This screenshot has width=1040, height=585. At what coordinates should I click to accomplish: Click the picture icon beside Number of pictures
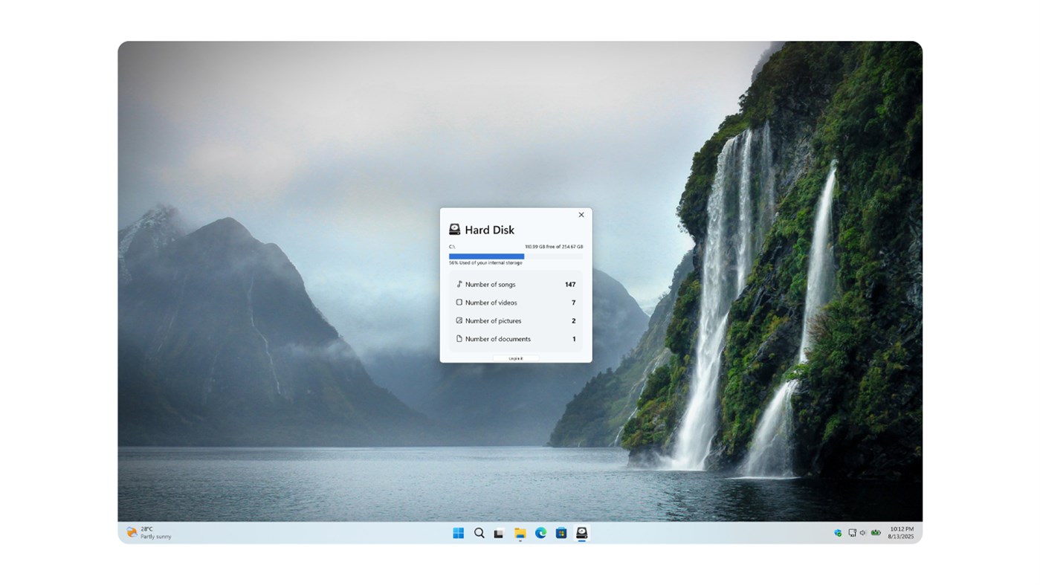click(x=458, y=320)
